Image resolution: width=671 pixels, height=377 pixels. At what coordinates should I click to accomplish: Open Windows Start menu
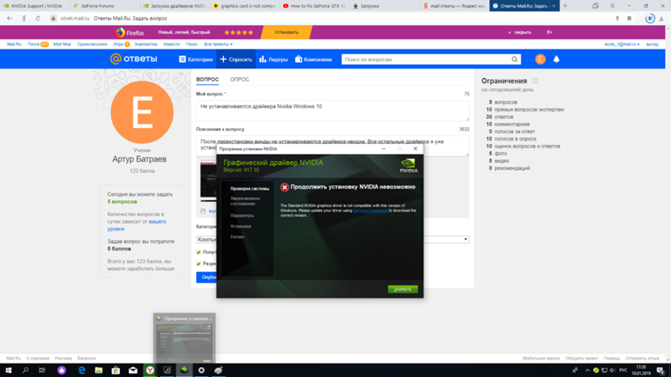(x=8, y=370)
